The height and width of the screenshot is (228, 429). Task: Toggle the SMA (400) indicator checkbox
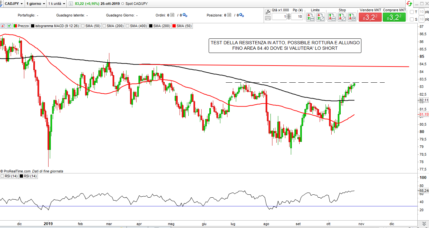(x=128, y=26)
